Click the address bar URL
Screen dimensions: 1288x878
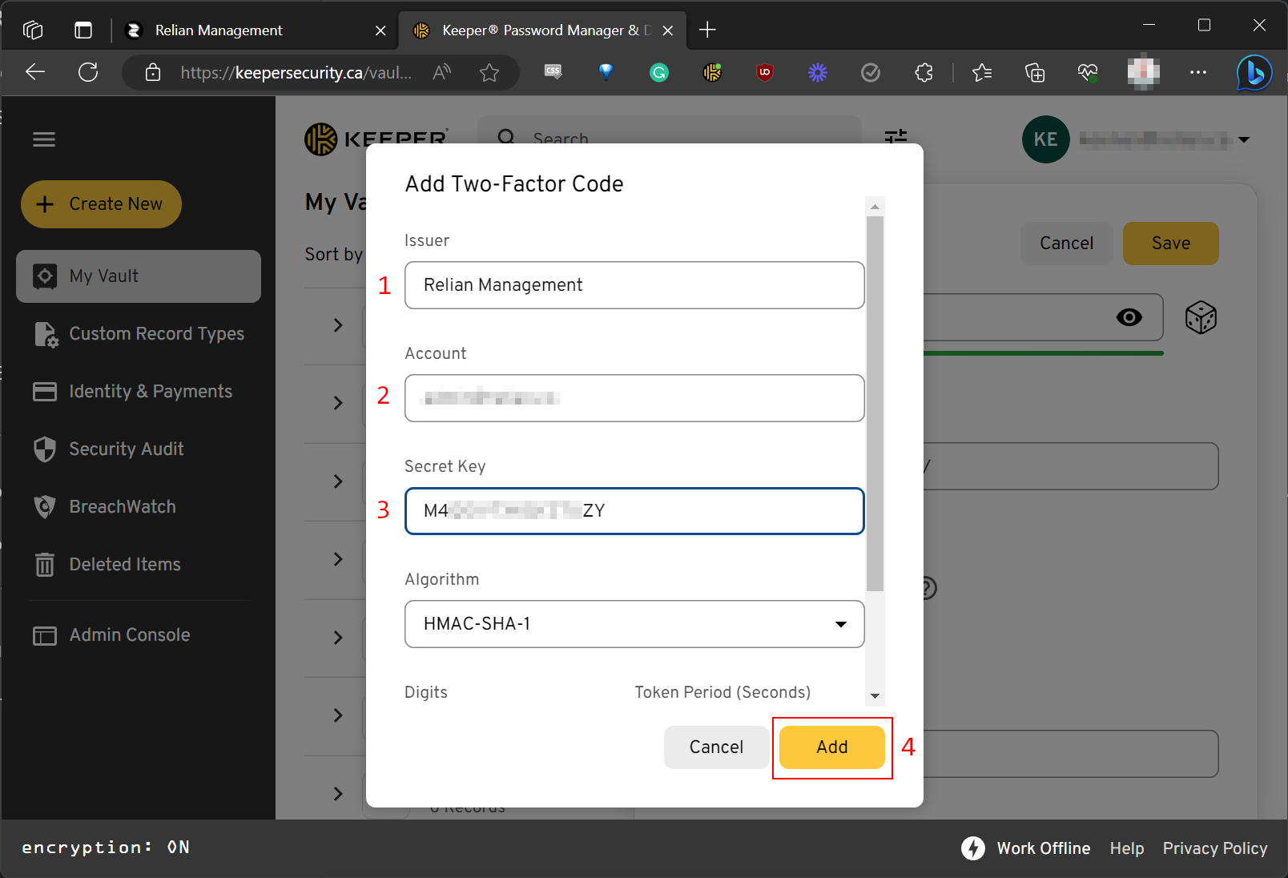(x=296, y=73)
